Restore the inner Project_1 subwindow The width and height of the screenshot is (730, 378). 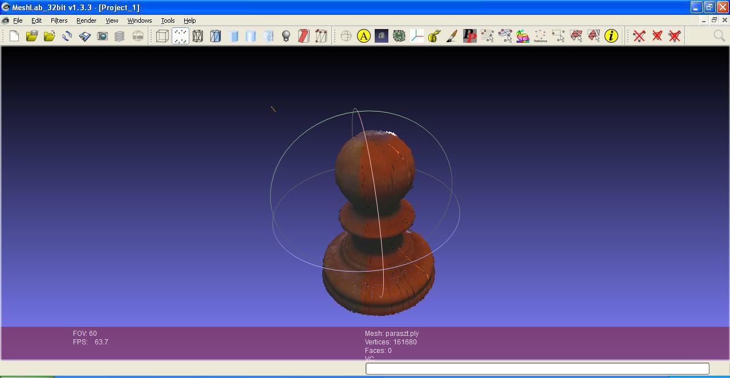tap(714, 20)
